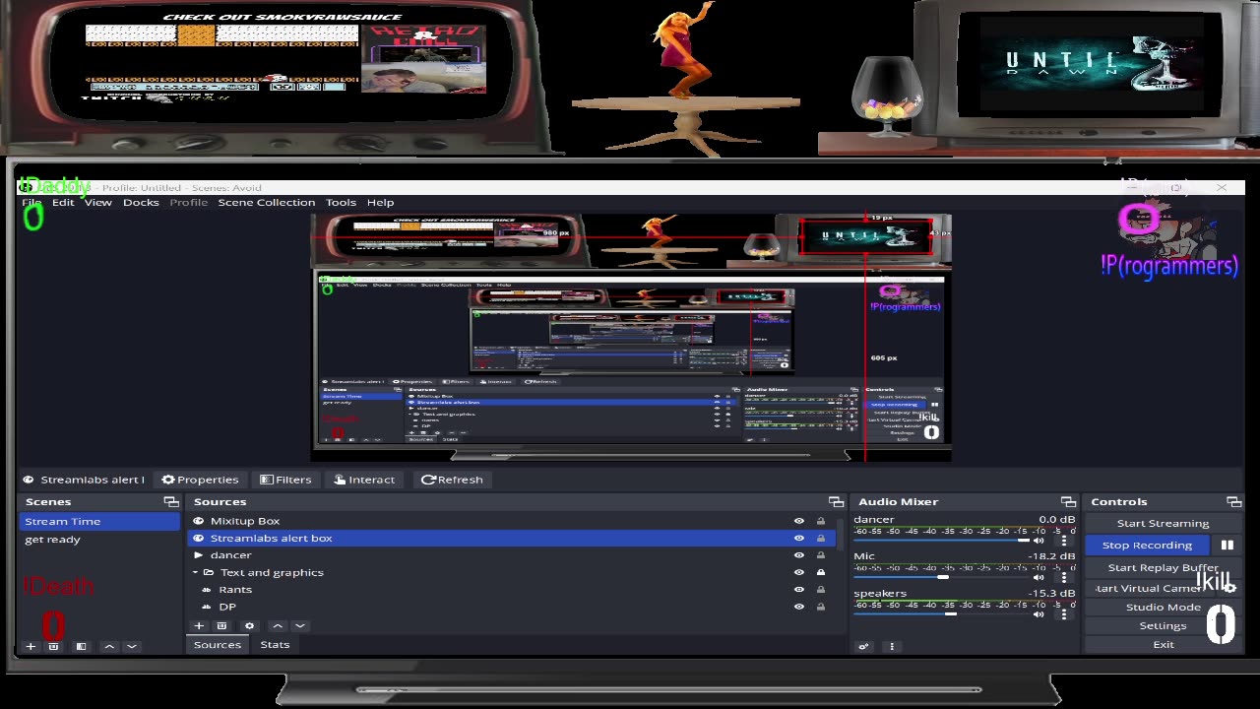Expand the dancer group
The height and width of the screenshot is (709, 1260).
point(198,555)
